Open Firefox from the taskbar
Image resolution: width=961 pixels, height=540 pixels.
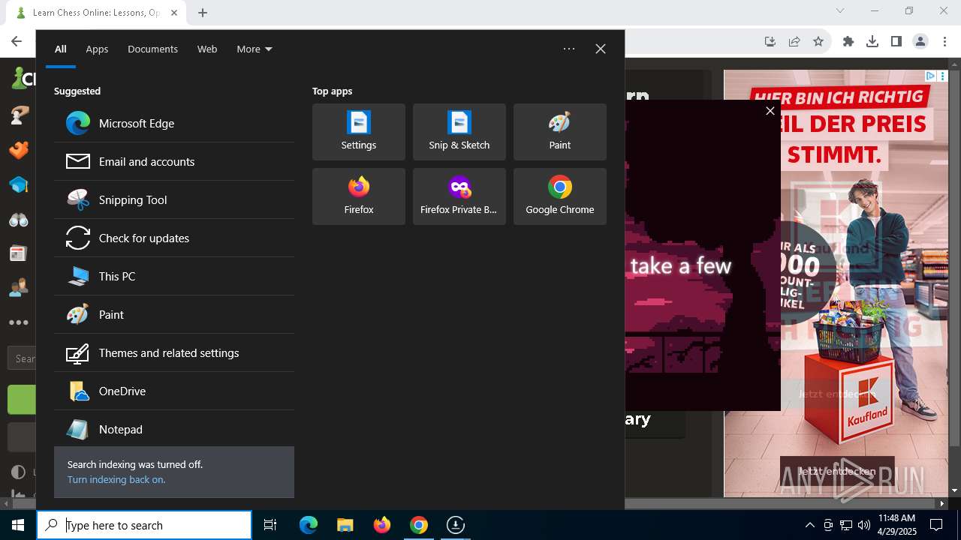pos(382,525)
